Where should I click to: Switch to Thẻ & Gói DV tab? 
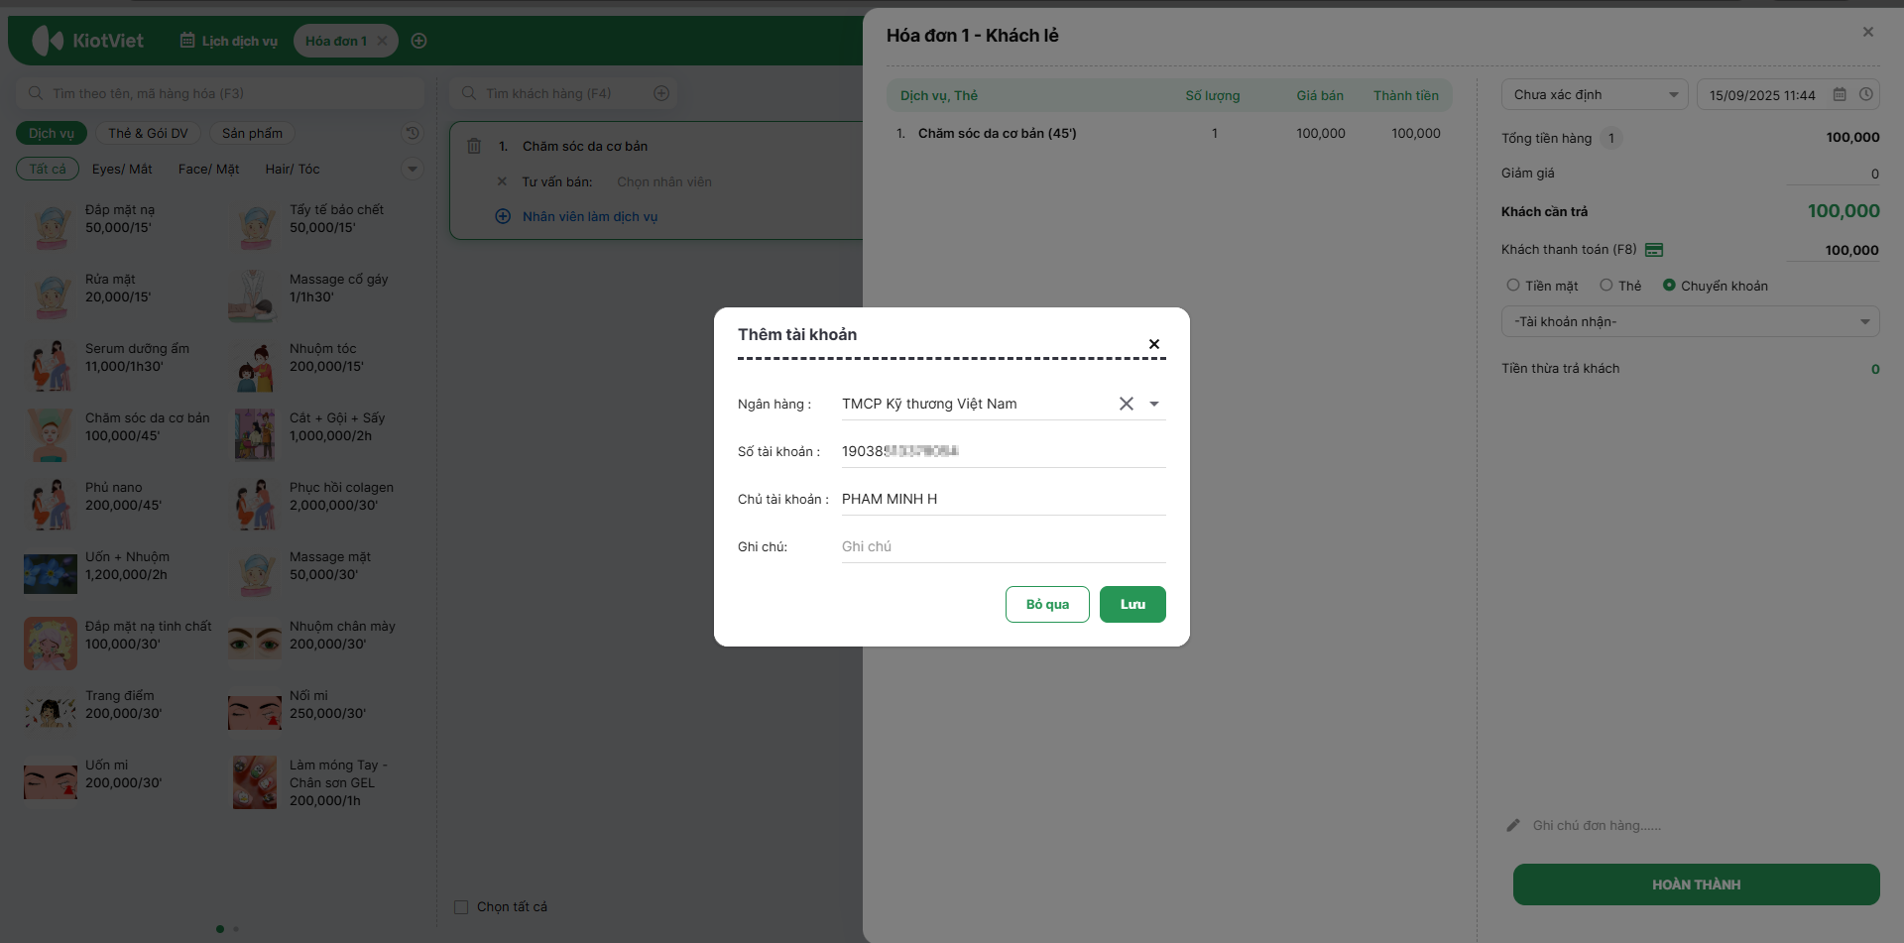pos(148,133)
